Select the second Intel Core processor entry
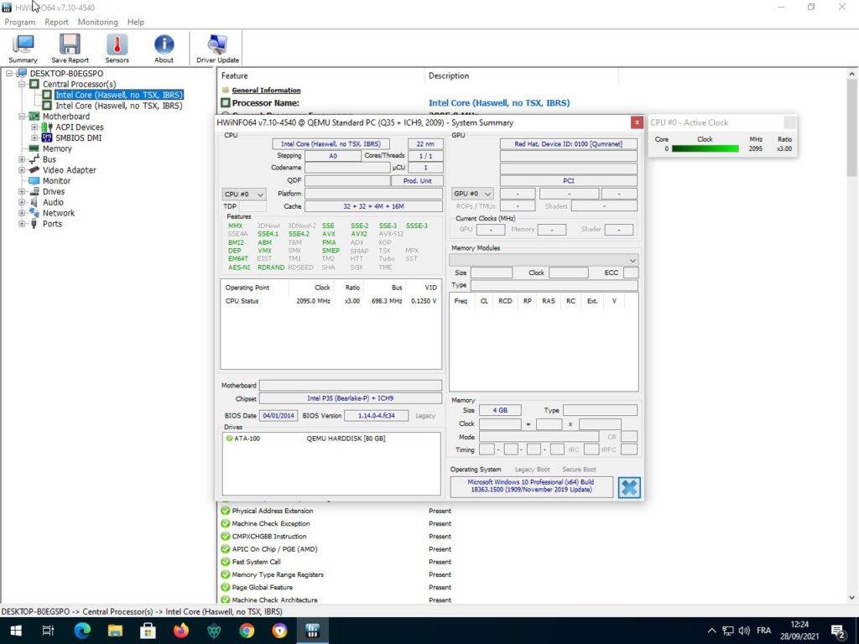The image size is (859, 644). [119, 106]
